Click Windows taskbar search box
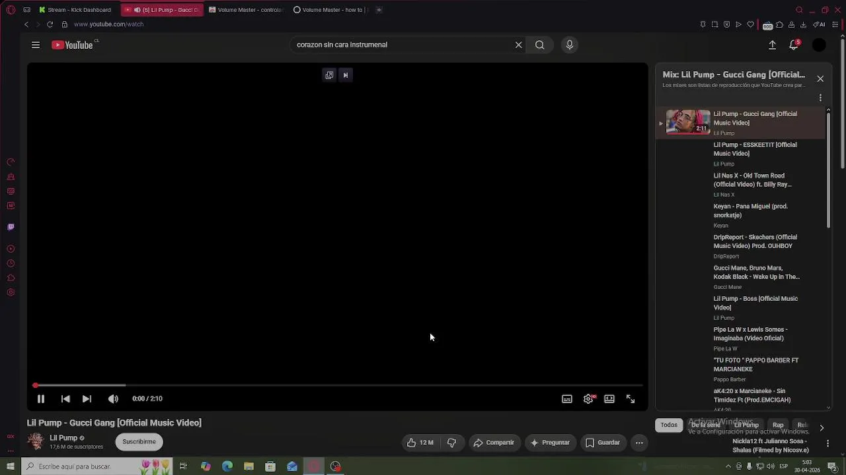The width and height of the screenshot is (846, 475). tap(96, 466)
